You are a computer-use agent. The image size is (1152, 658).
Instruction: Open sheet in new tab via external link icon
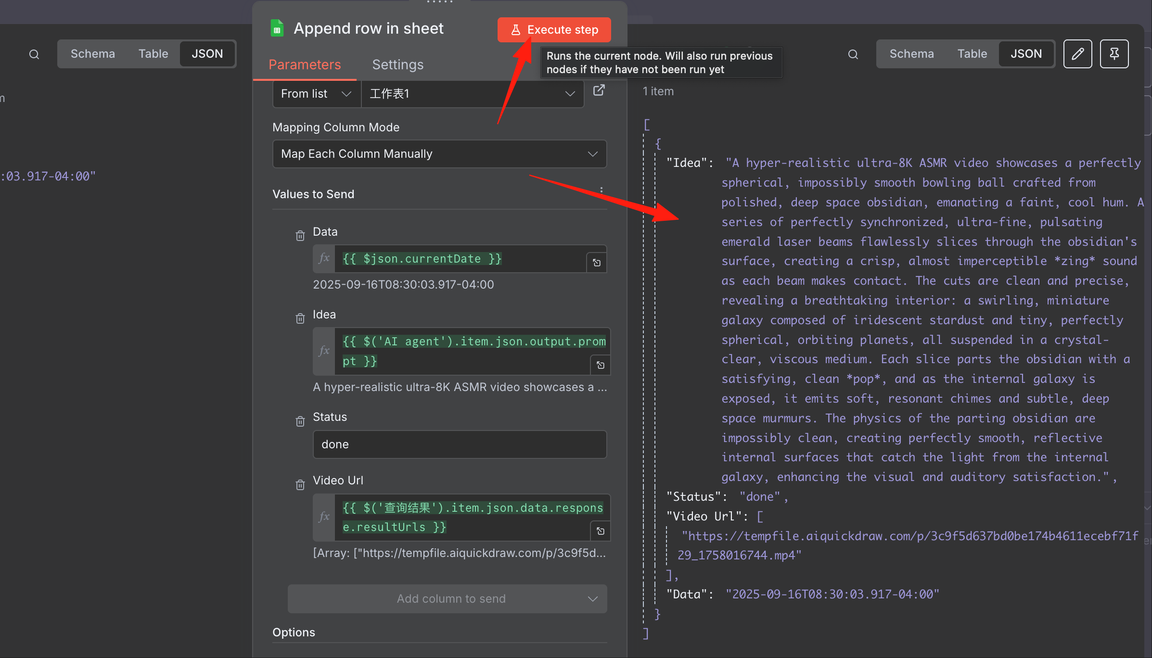click(x=599, y=90)
